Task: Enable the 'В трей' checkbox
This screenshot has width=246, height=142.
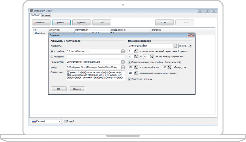Action: pyautogui.click(x=65, y=121)
